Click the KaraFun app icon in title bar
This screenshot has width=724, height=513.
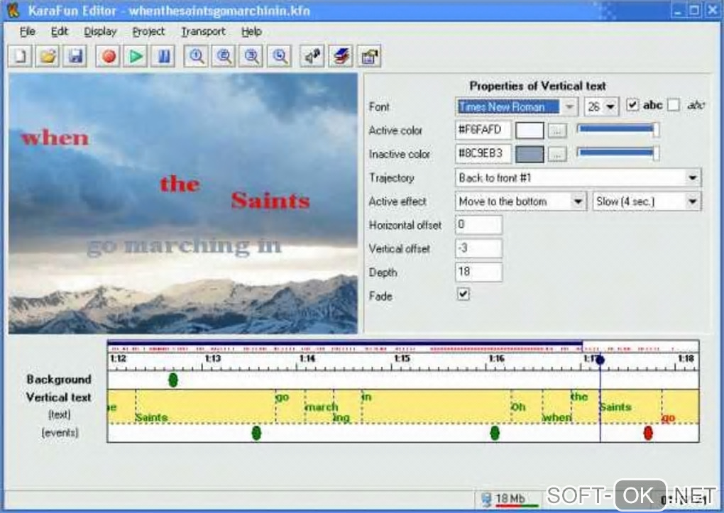pos(13,10)
